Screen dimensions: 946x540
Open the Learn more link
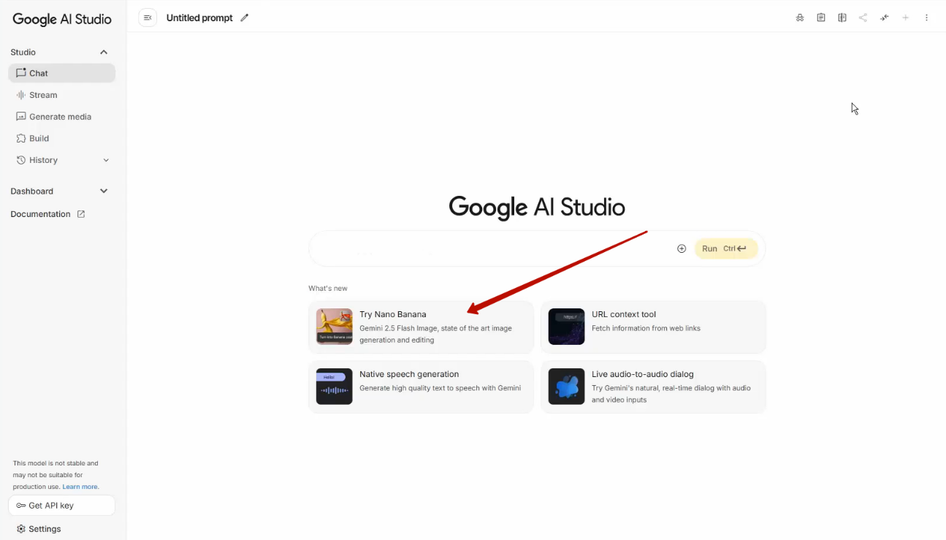click(x=80, y=487)
